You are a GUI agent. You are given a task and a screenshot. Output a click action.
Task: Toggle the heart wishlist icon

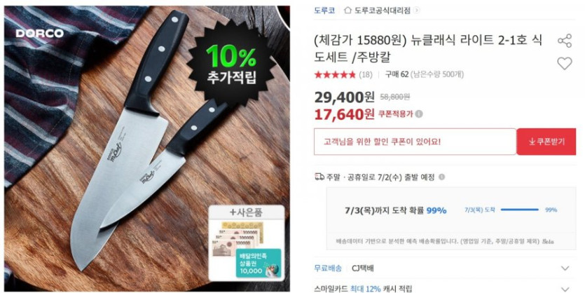[565, 64]
